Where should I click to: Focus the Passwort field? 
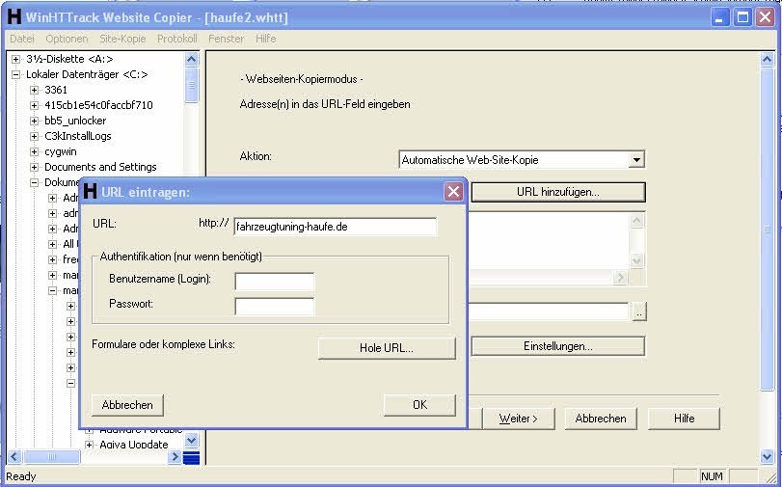[x=274, y=306]
